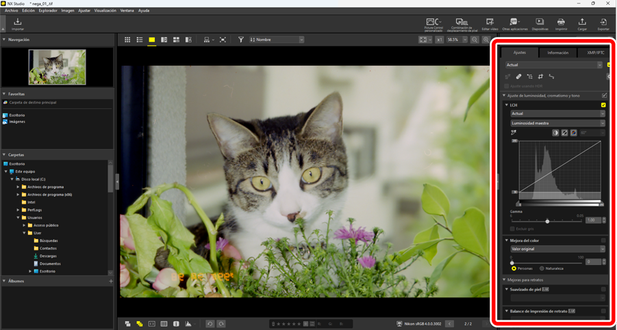Select the Naturaleza radio button
This screenshot has width=617, height=330.
click(542, 269)
